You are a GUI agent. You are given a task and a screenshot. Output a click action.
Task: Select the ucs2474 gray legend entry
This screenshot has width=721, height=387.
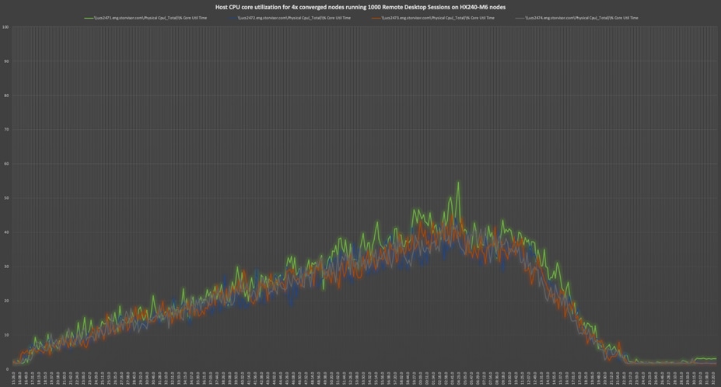click(x=576, y=18)
